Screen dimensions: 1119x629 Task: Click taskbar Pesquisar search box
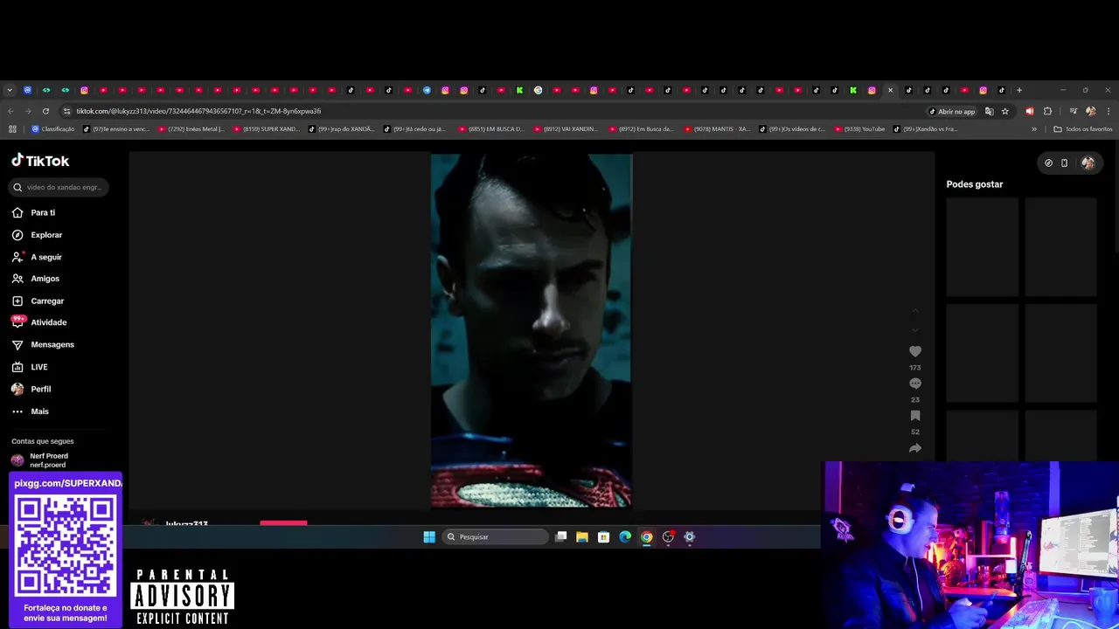[x=495, y=537]
